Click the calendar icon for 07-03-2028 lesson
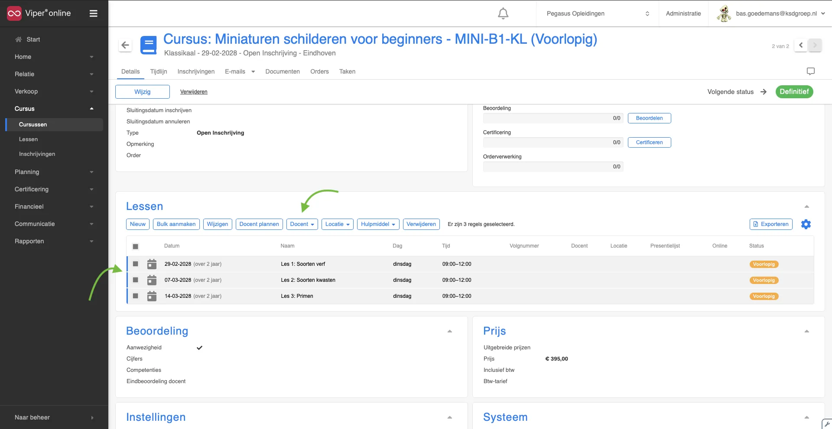The height and width of the screenshot is (429, 832). [152, 280]
